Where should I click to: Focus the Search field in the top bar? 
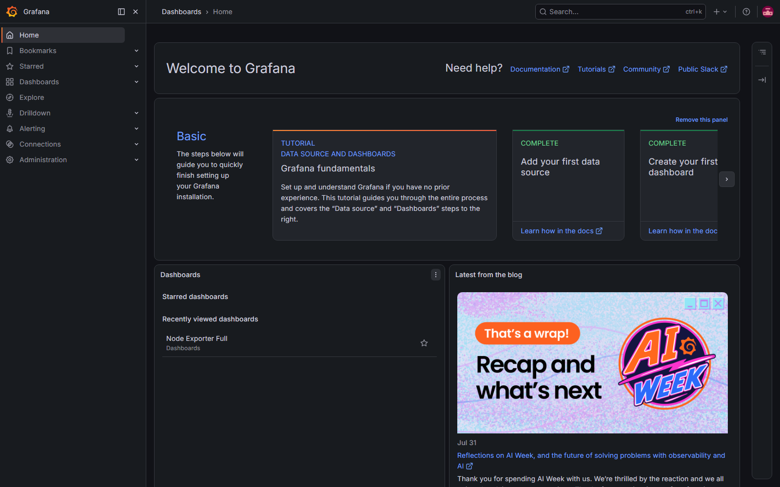(621, 12)
